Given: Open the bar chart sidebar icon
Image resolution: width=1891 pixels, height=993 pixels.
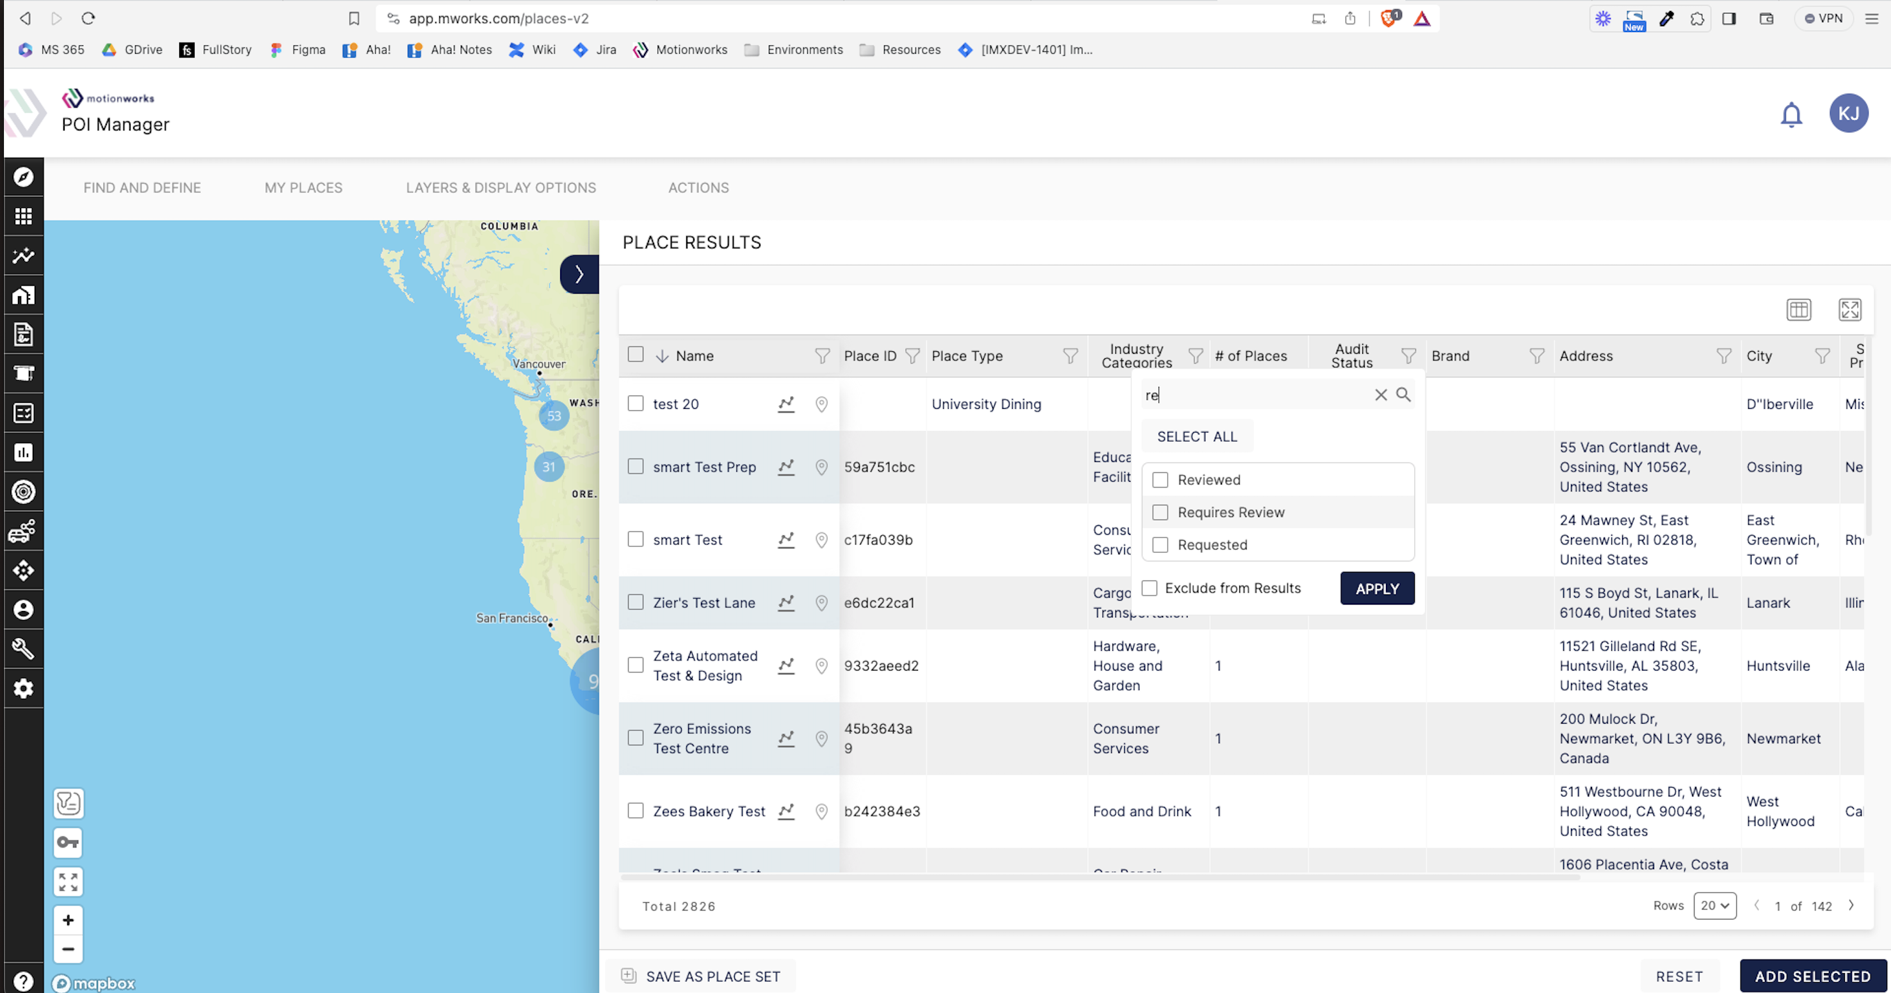Looking at the screenshot, I should (x=24, y=452).
